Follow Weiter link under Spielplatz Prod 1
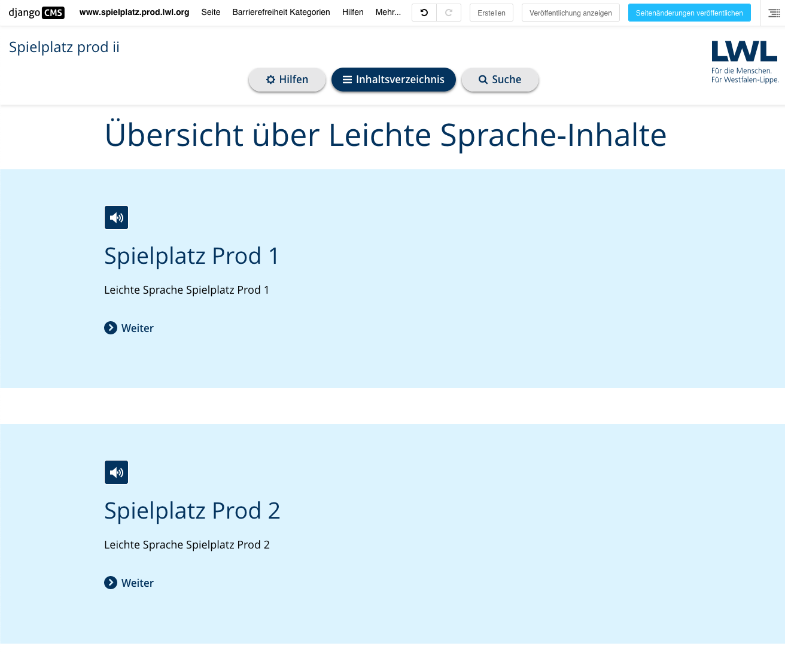785x652 pixels. coord(129,328)
